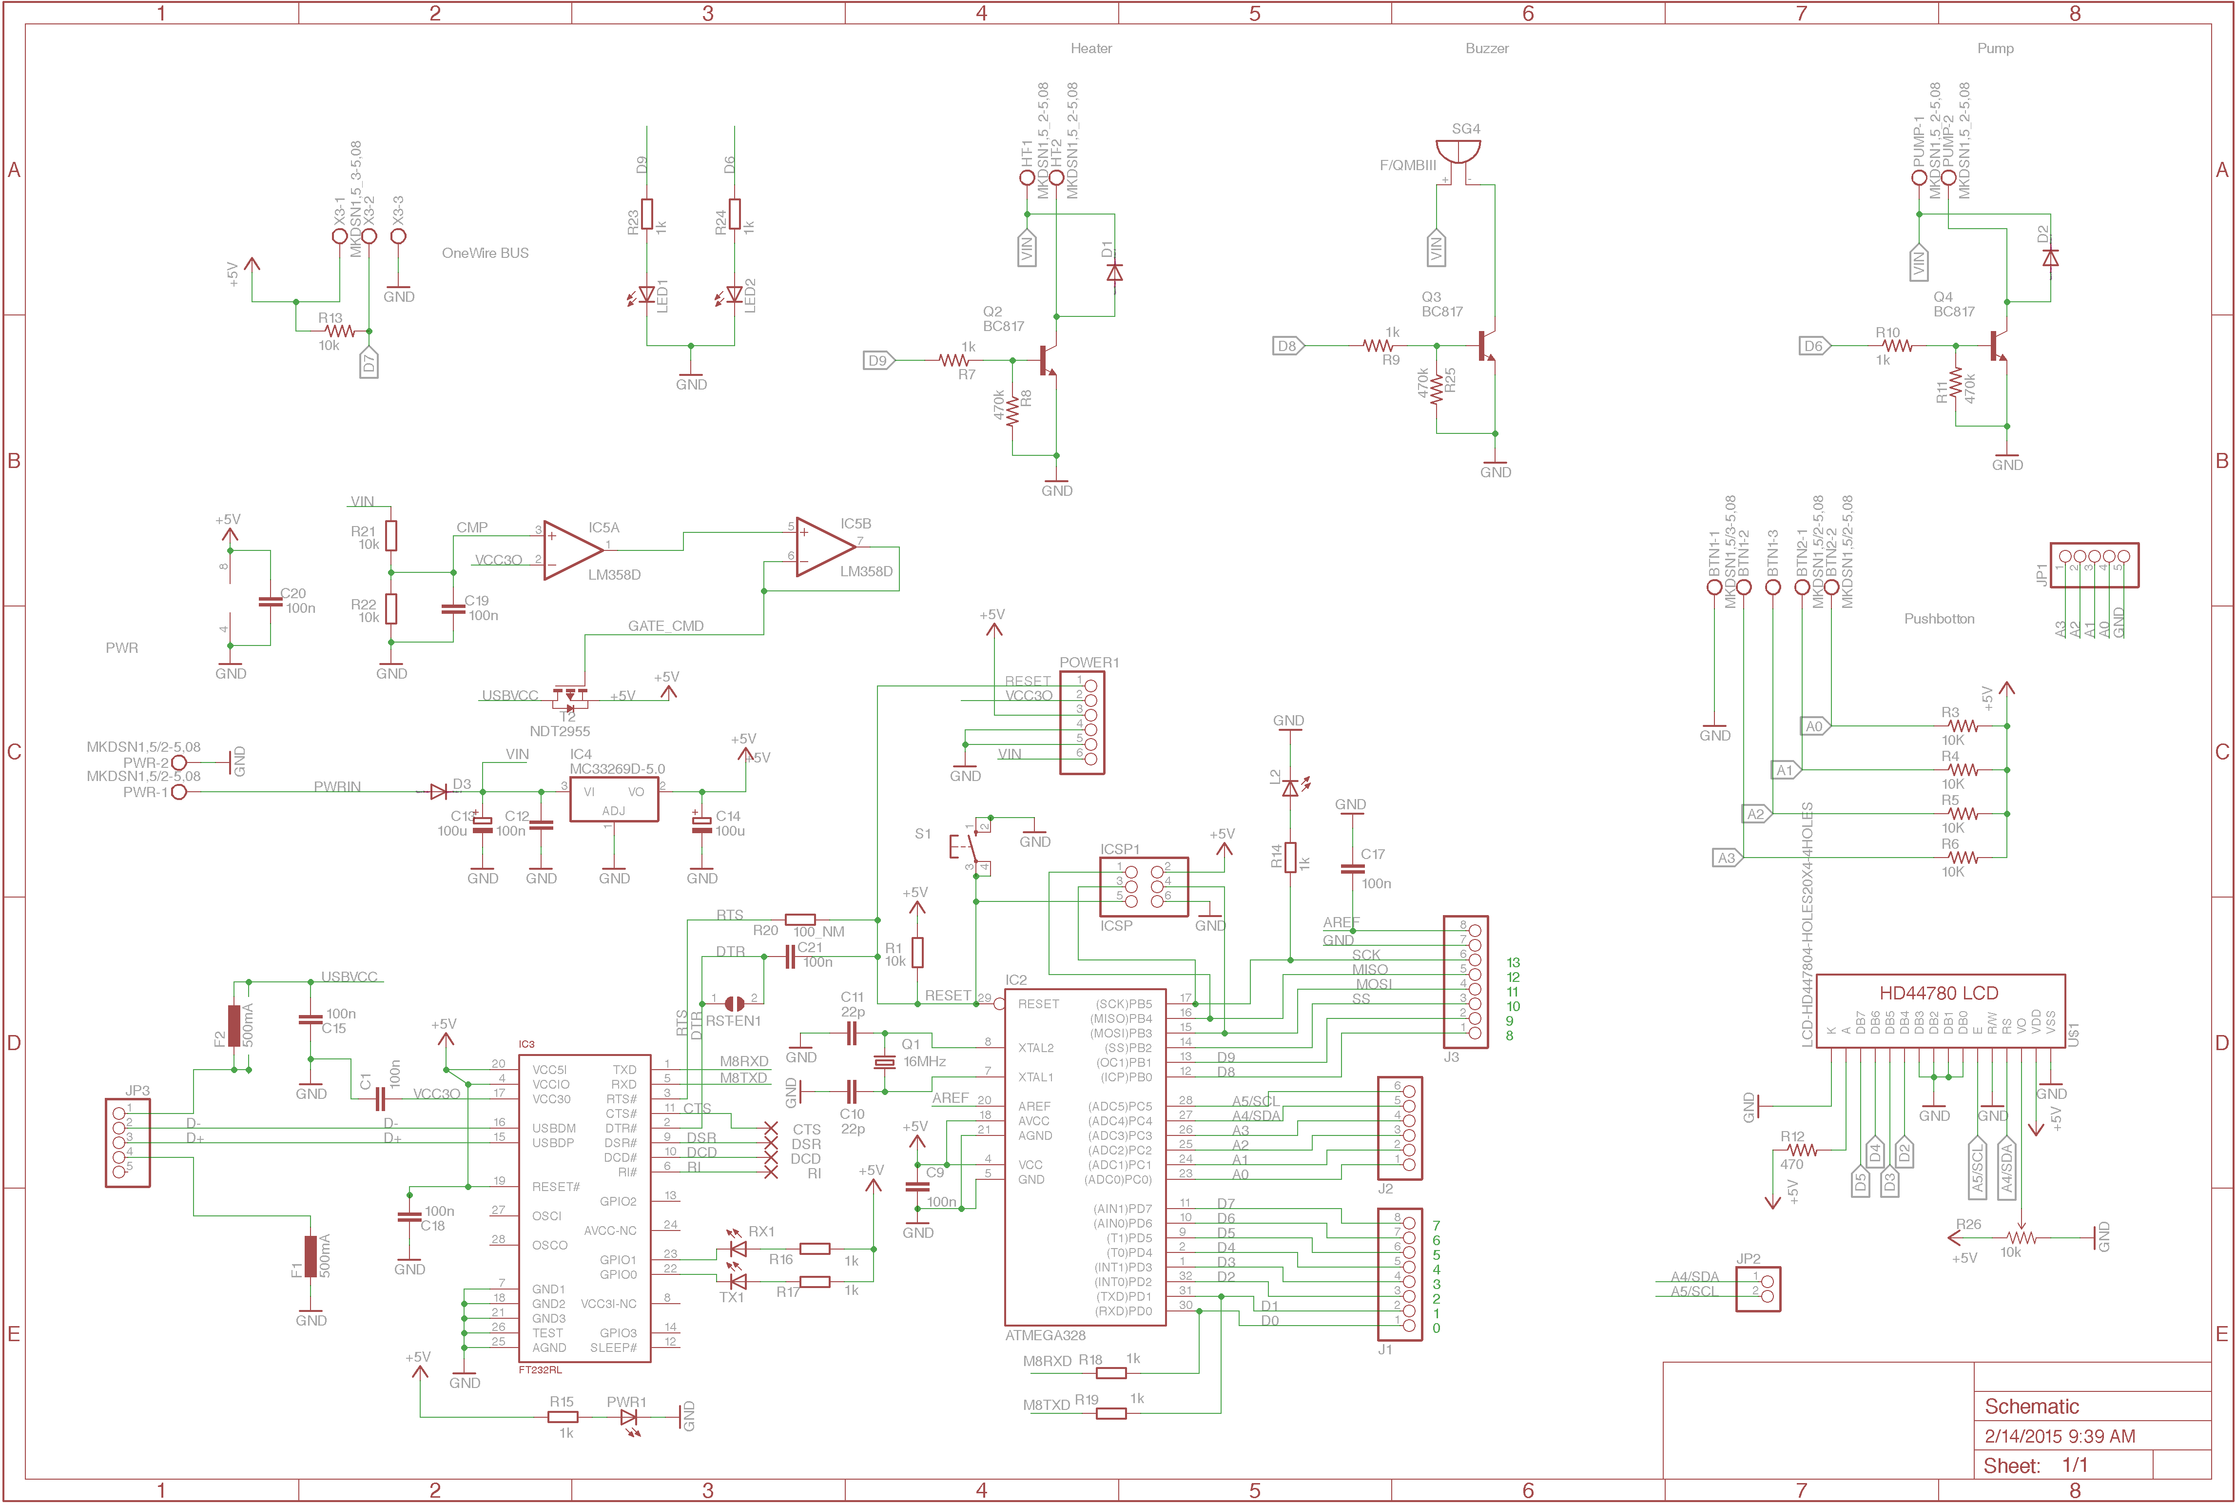This screenshot has height=1505, width=2236.
Task: Click the D2 diode in Pump section
Action: coord(2051,257)
